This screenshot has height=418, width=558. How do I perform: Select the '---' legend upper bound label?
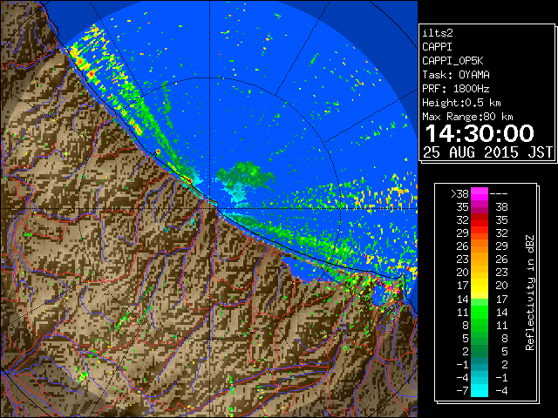tap(499, 194)
